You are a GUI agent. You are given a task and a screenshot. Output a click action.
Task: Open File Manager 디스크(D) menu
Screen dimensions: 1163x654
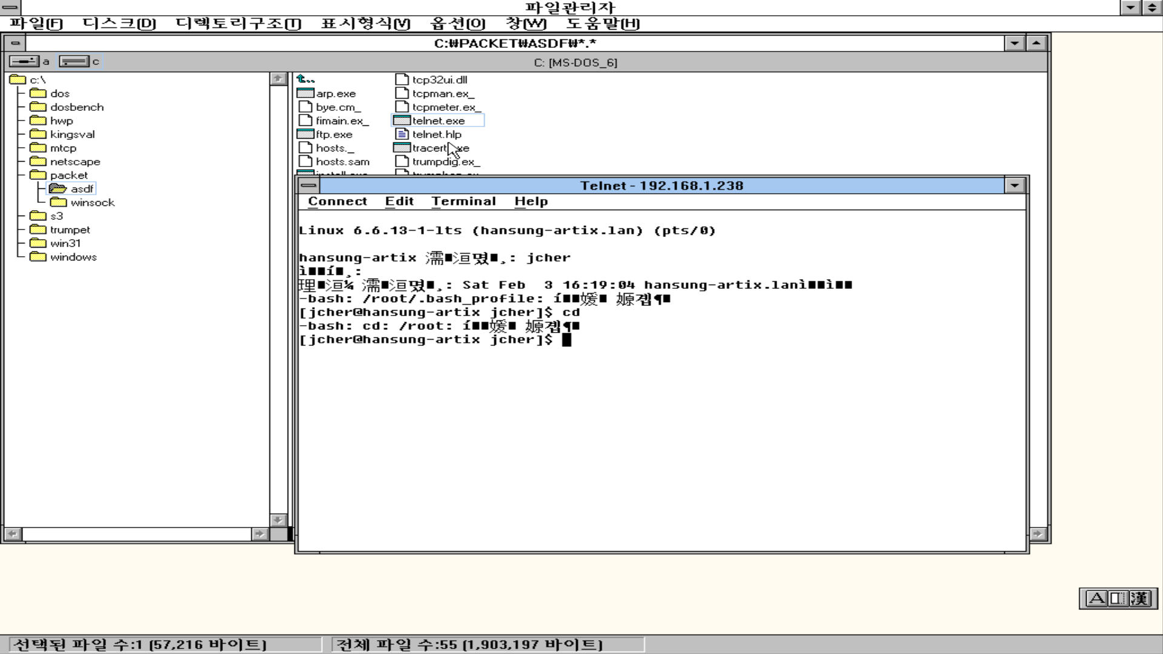pos(119,24)
